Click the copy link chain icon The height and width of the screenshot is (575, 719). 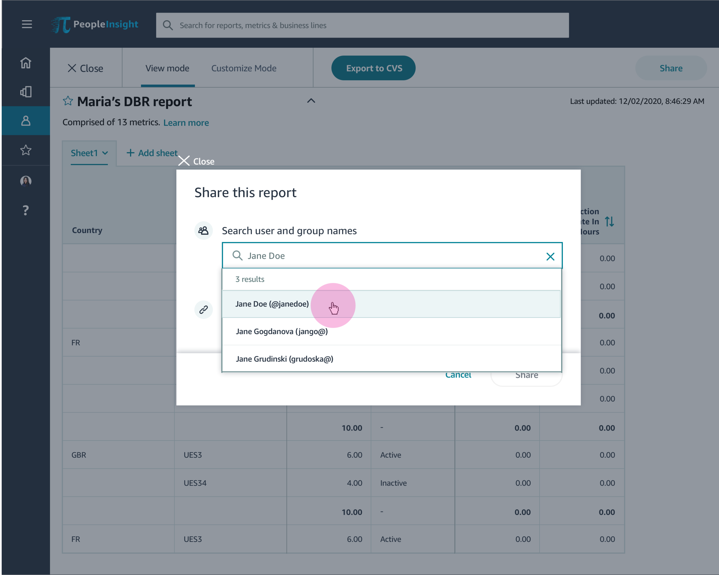[203, 310]
